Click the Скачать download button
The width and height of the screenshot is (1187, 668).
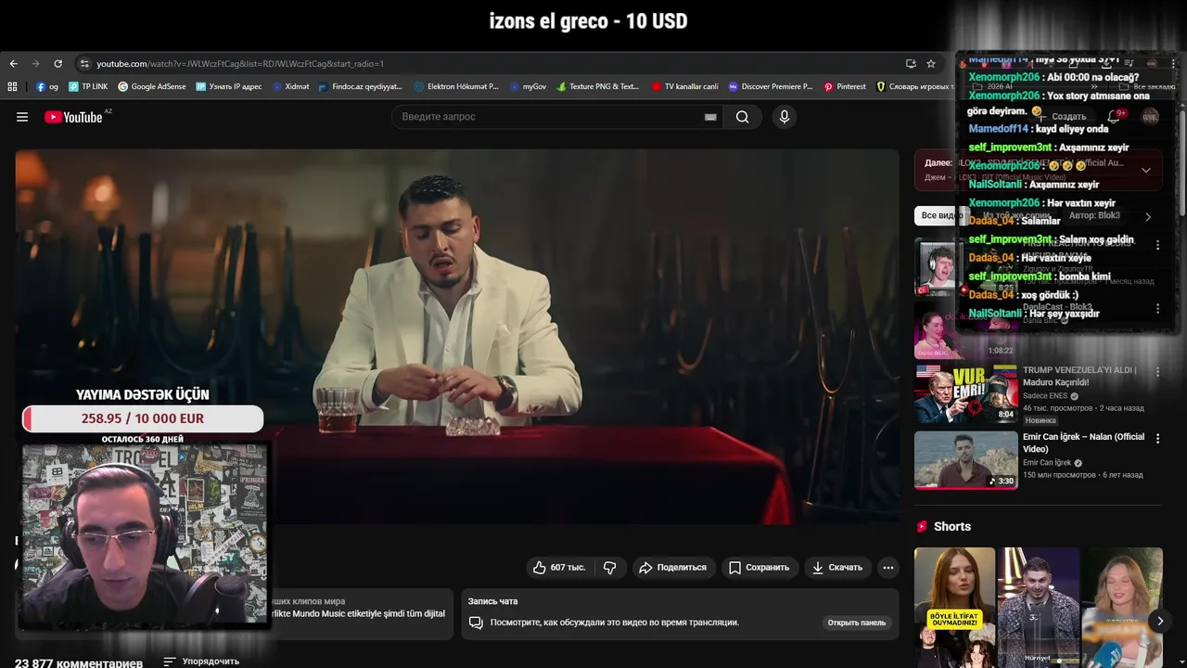(x=837, y=567)
